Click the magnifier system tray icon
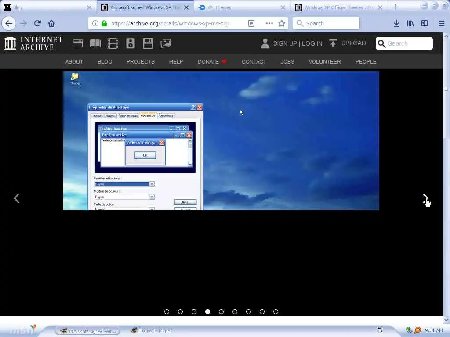The height and width of the screenshot is (337, 450). click(x=417, y=330)
